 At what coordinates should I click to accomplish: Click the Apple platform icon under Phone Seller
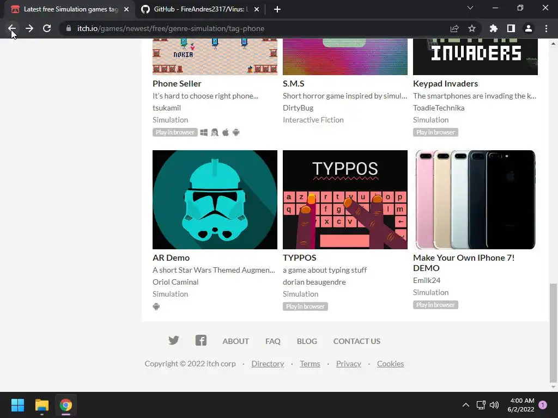(225, 132)
